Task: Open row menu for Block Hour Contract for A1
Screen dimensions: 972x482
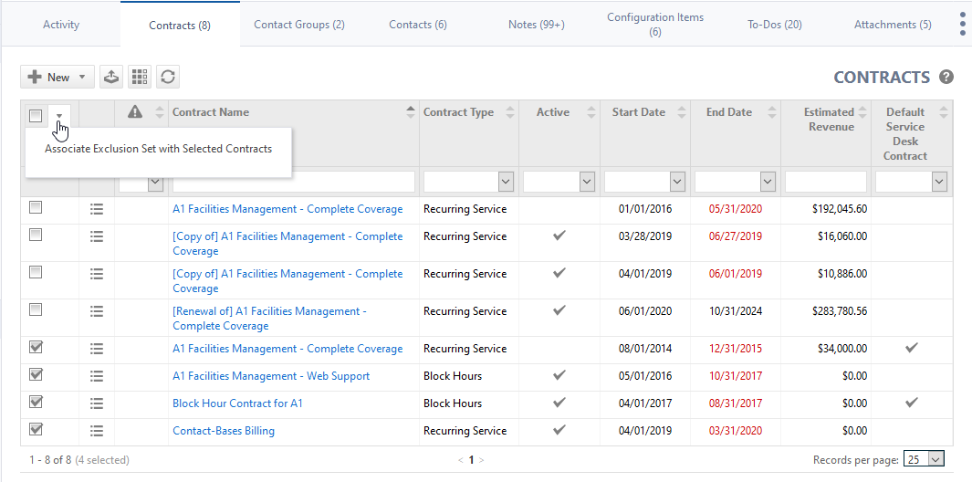Action: pyautogui.click(x=97, y=403)
